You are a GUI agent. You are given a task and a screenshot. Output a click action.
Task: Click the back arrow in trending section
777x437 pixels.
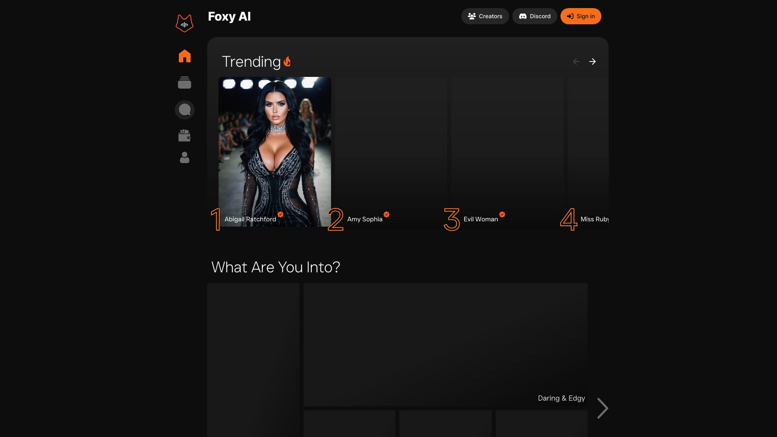pos(576,62)
